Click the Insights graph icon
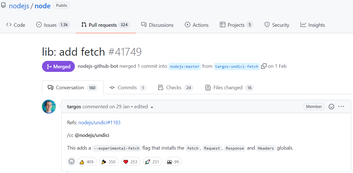This screenshot has width=353, height=173. tap(303, 25)
